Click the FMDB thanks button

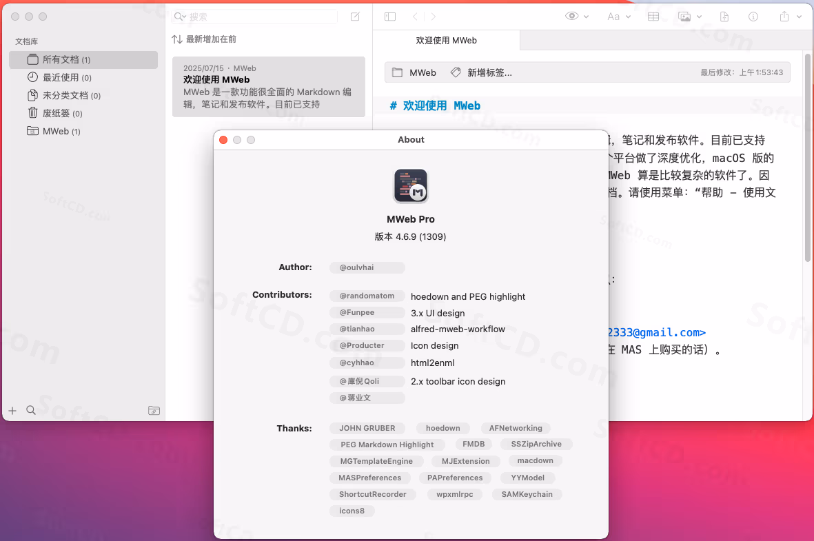pos(474,445)
